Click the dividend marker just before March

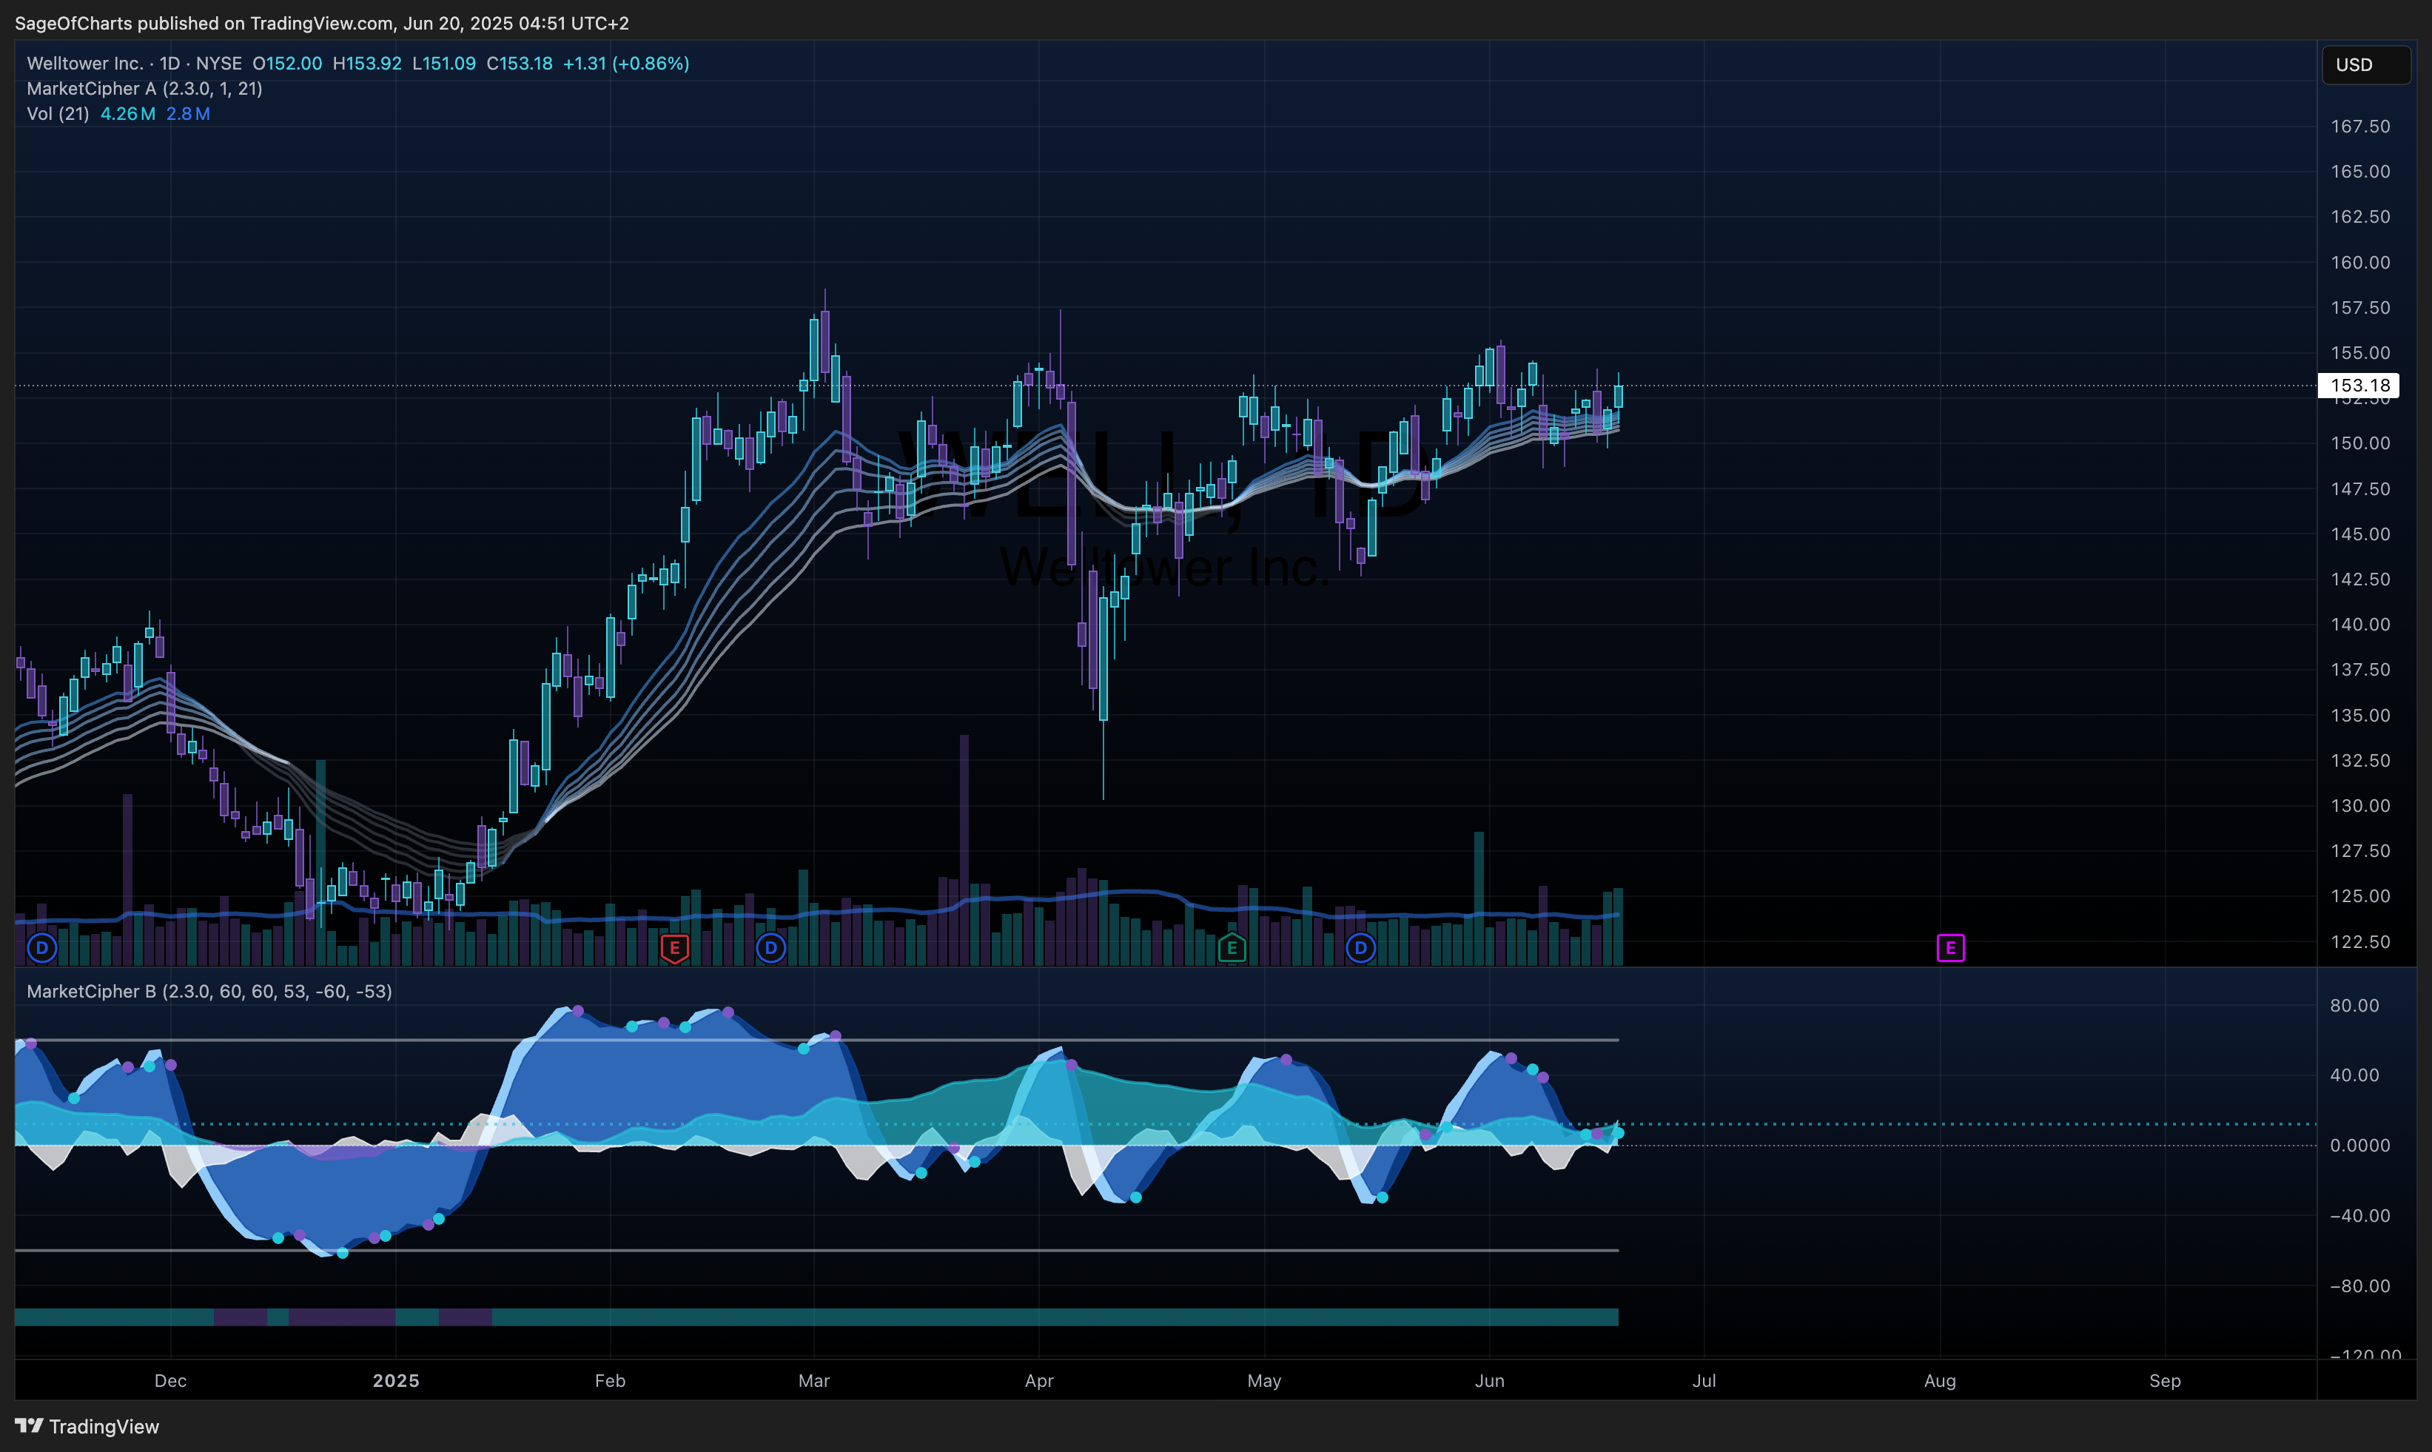771,947
